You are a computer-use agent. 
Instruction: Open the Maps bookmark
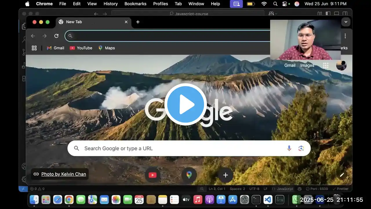(x=107, y=48)
